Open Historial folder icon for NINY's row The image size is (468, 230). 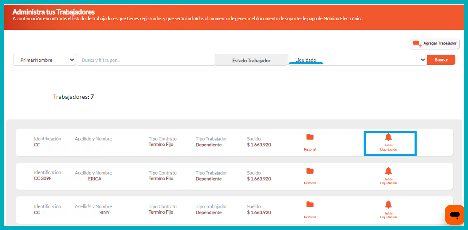pyautogui.click(x=310, y=205)
